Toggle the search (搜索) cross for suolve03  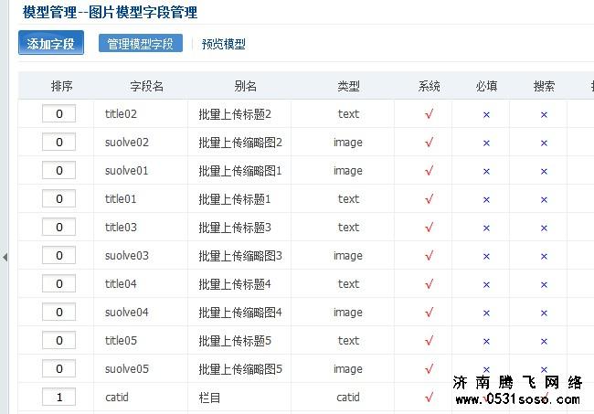click(544, 257)
